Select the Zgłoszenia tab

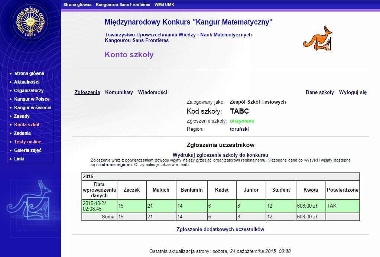coord(87,92)
